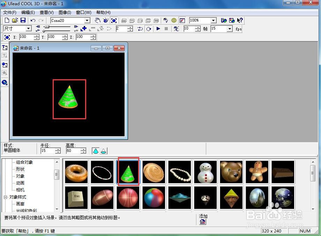Select the bear head thumbnail
Screen dimensions: 321x236
click(x=231, y=172)
